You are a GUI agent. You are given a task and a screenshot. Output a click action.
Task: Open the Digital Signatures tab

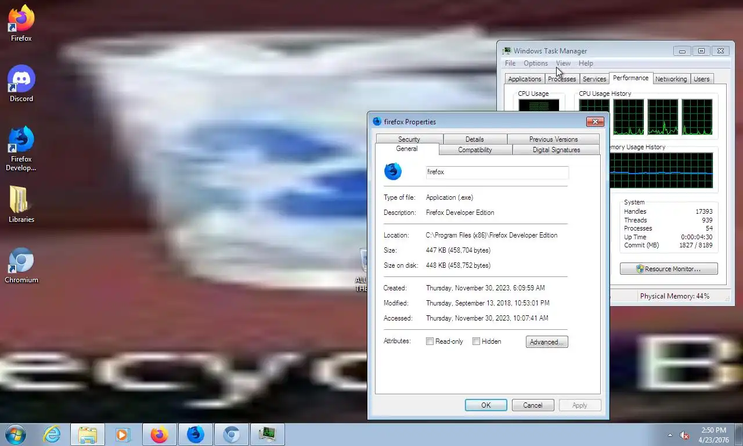tap(556, 150)
